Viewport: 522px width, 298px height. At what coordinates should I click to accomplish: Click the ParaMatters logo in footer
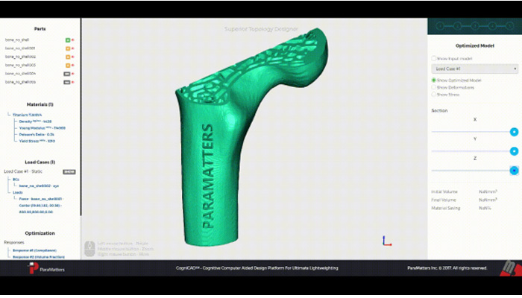[46, 268]
